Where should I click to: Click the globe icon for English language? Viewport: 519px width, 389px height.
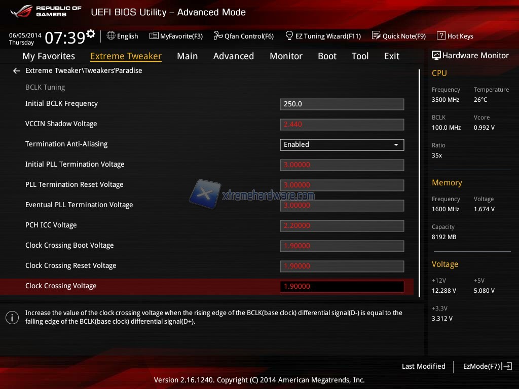[111, 36]
